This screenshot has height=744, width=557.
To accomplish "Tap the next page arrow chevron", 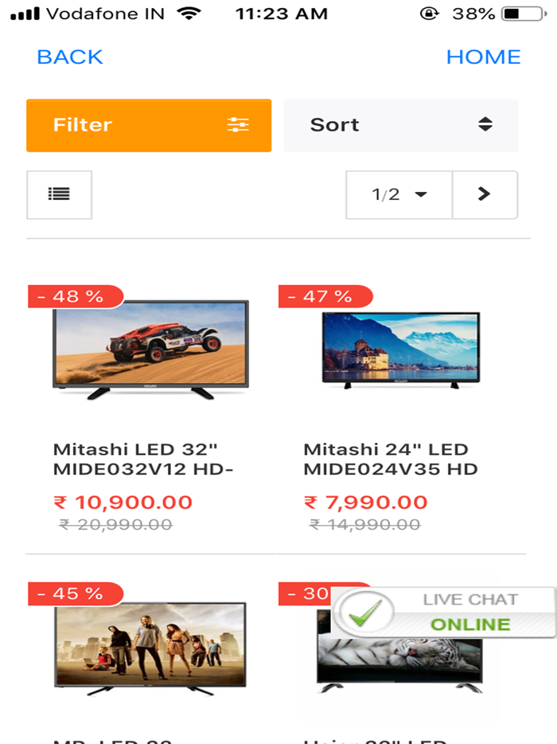I will [485, 194].
